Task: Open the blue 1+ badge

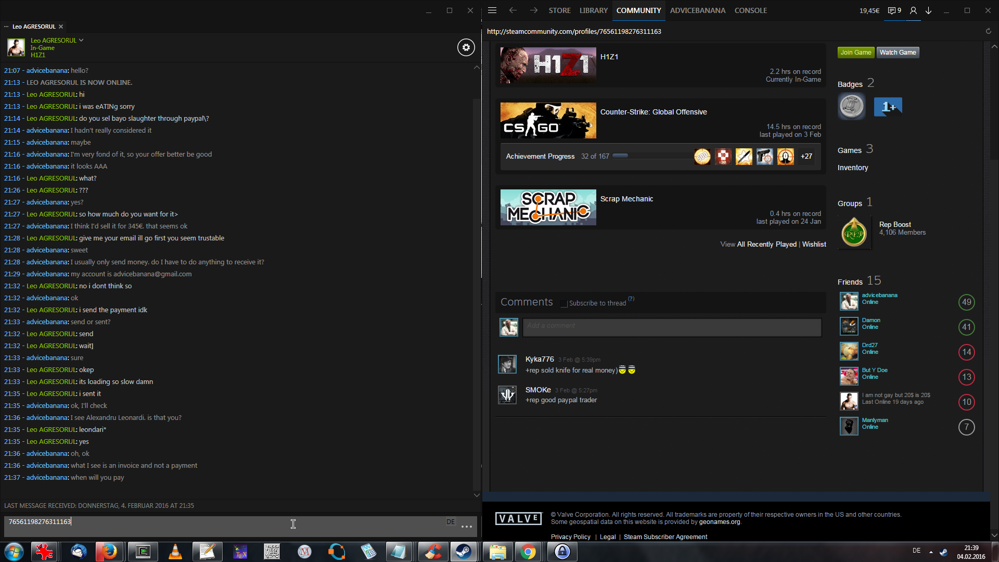Action: (888, 107)
